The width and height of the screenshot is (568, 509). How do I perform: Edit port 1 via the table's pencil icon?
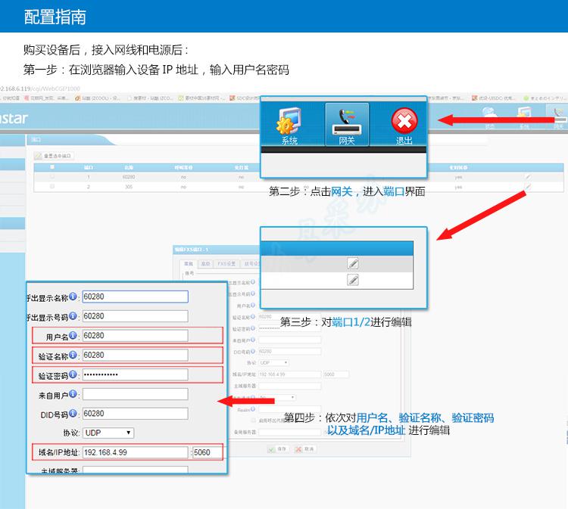528,176
